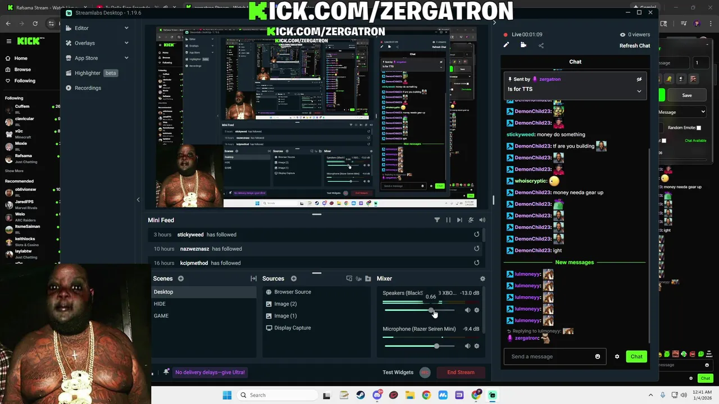
Task: Mute the Microphone mixer channel
Action: (467, 346)
